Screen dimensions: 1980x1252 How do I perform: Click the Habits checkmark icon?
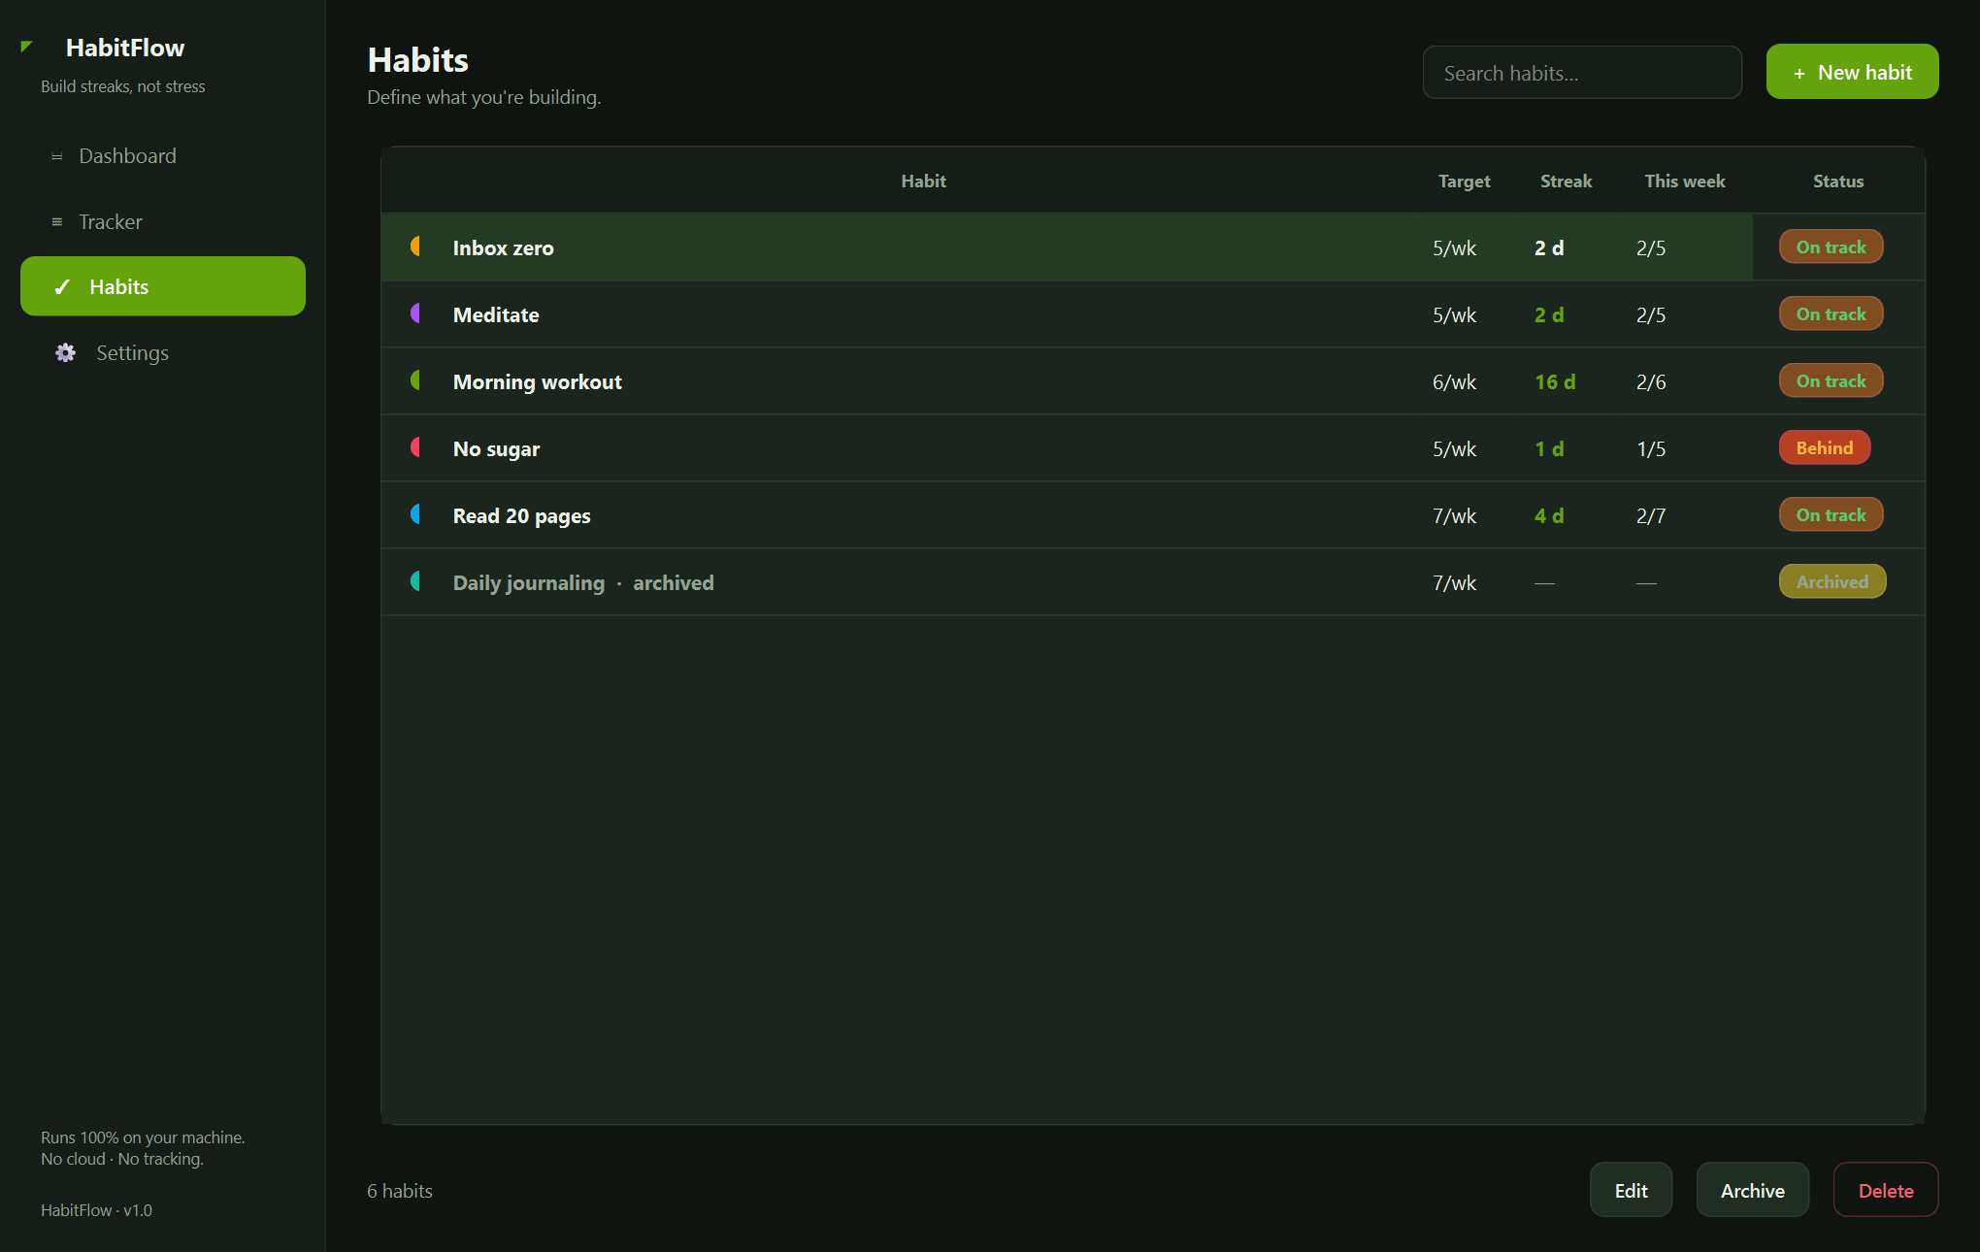62,287
